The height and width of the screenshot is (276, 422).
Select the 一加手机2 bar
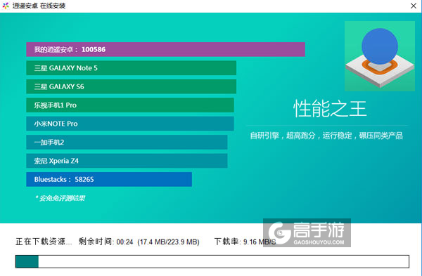point(127,142)
